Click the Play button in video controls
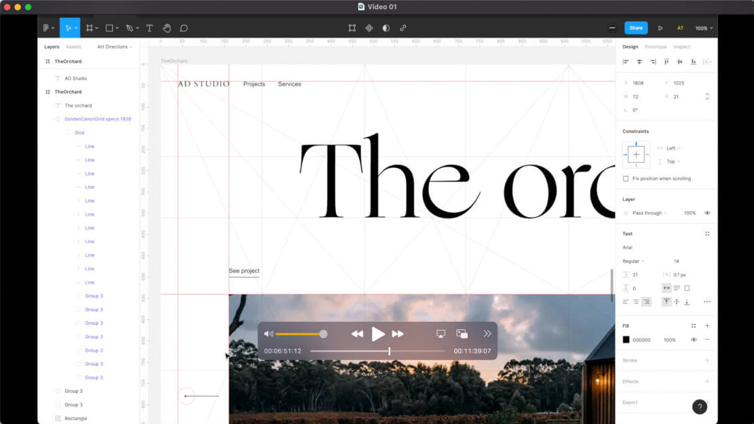Screen dimensions: 754x424 pos(378,334)
